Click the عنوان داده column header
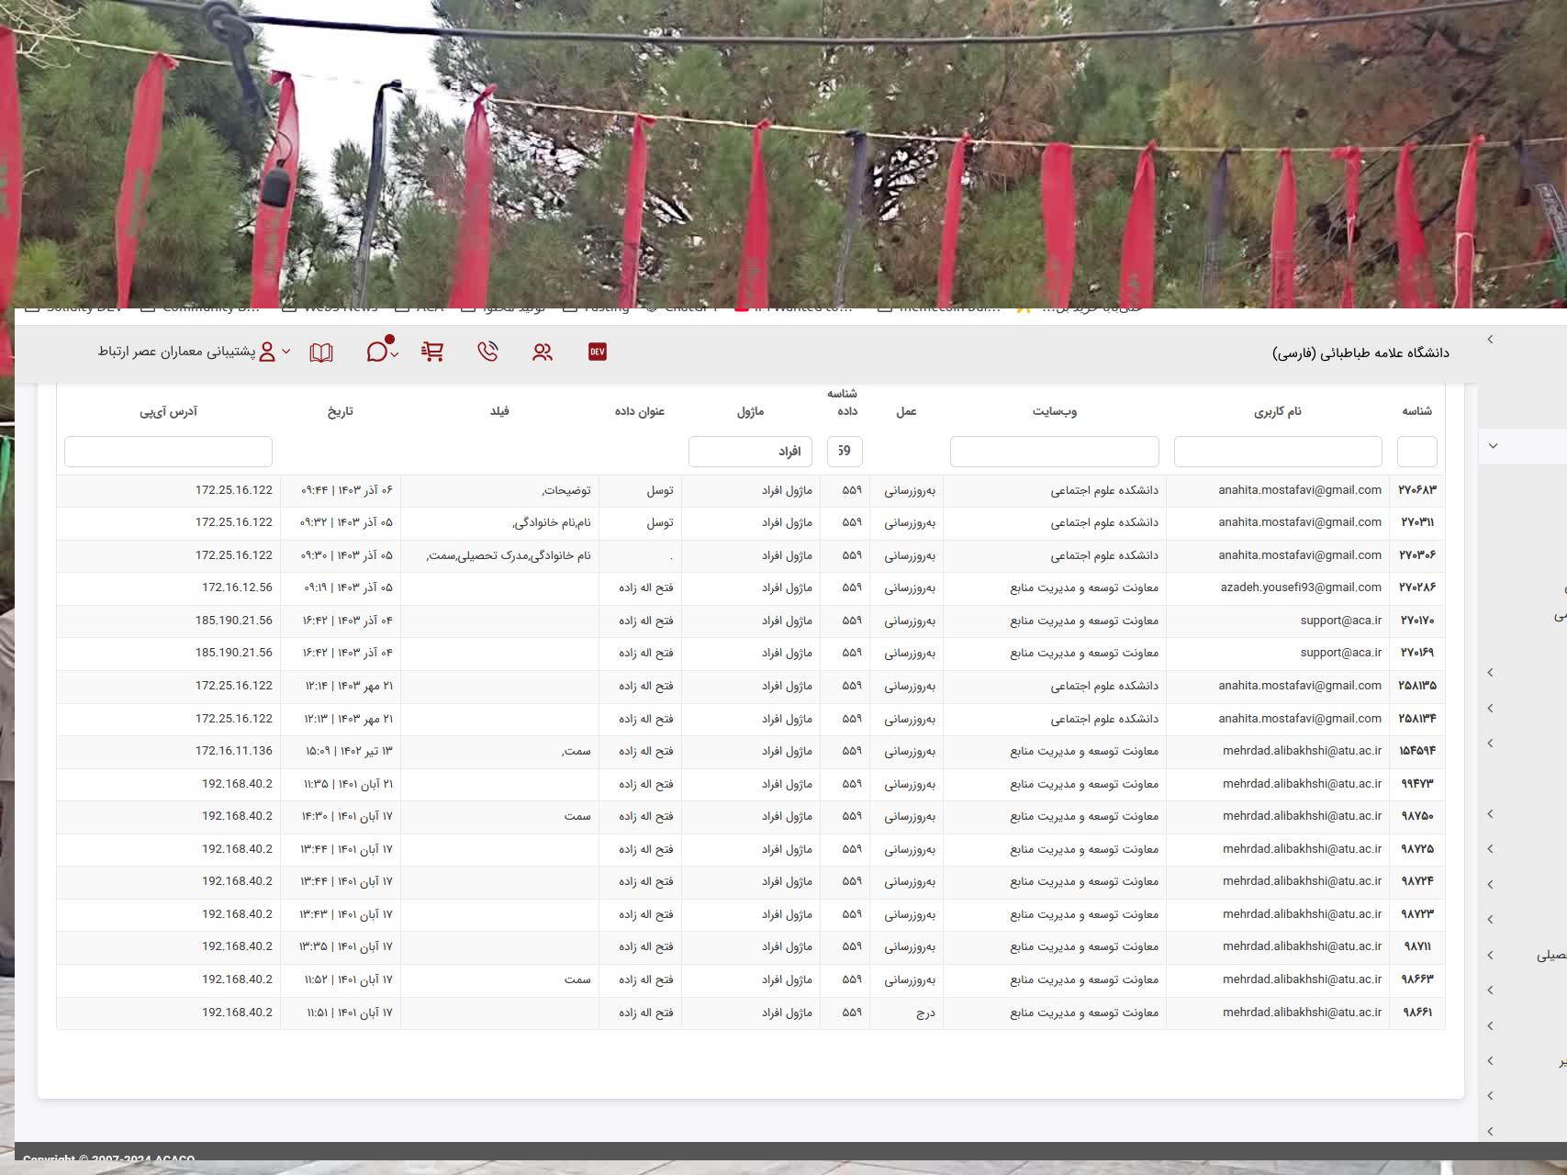This screenshot has width=1567, height=1175. coord(640,411)
